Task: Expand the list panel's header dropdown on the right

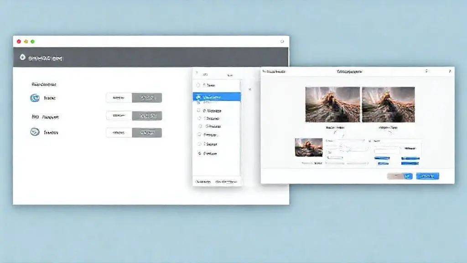Action: pos(230,74)
